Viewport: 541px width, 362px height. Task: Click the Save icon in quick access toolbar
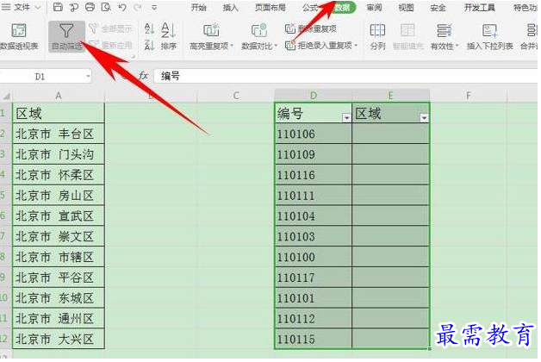pos(58,7)
